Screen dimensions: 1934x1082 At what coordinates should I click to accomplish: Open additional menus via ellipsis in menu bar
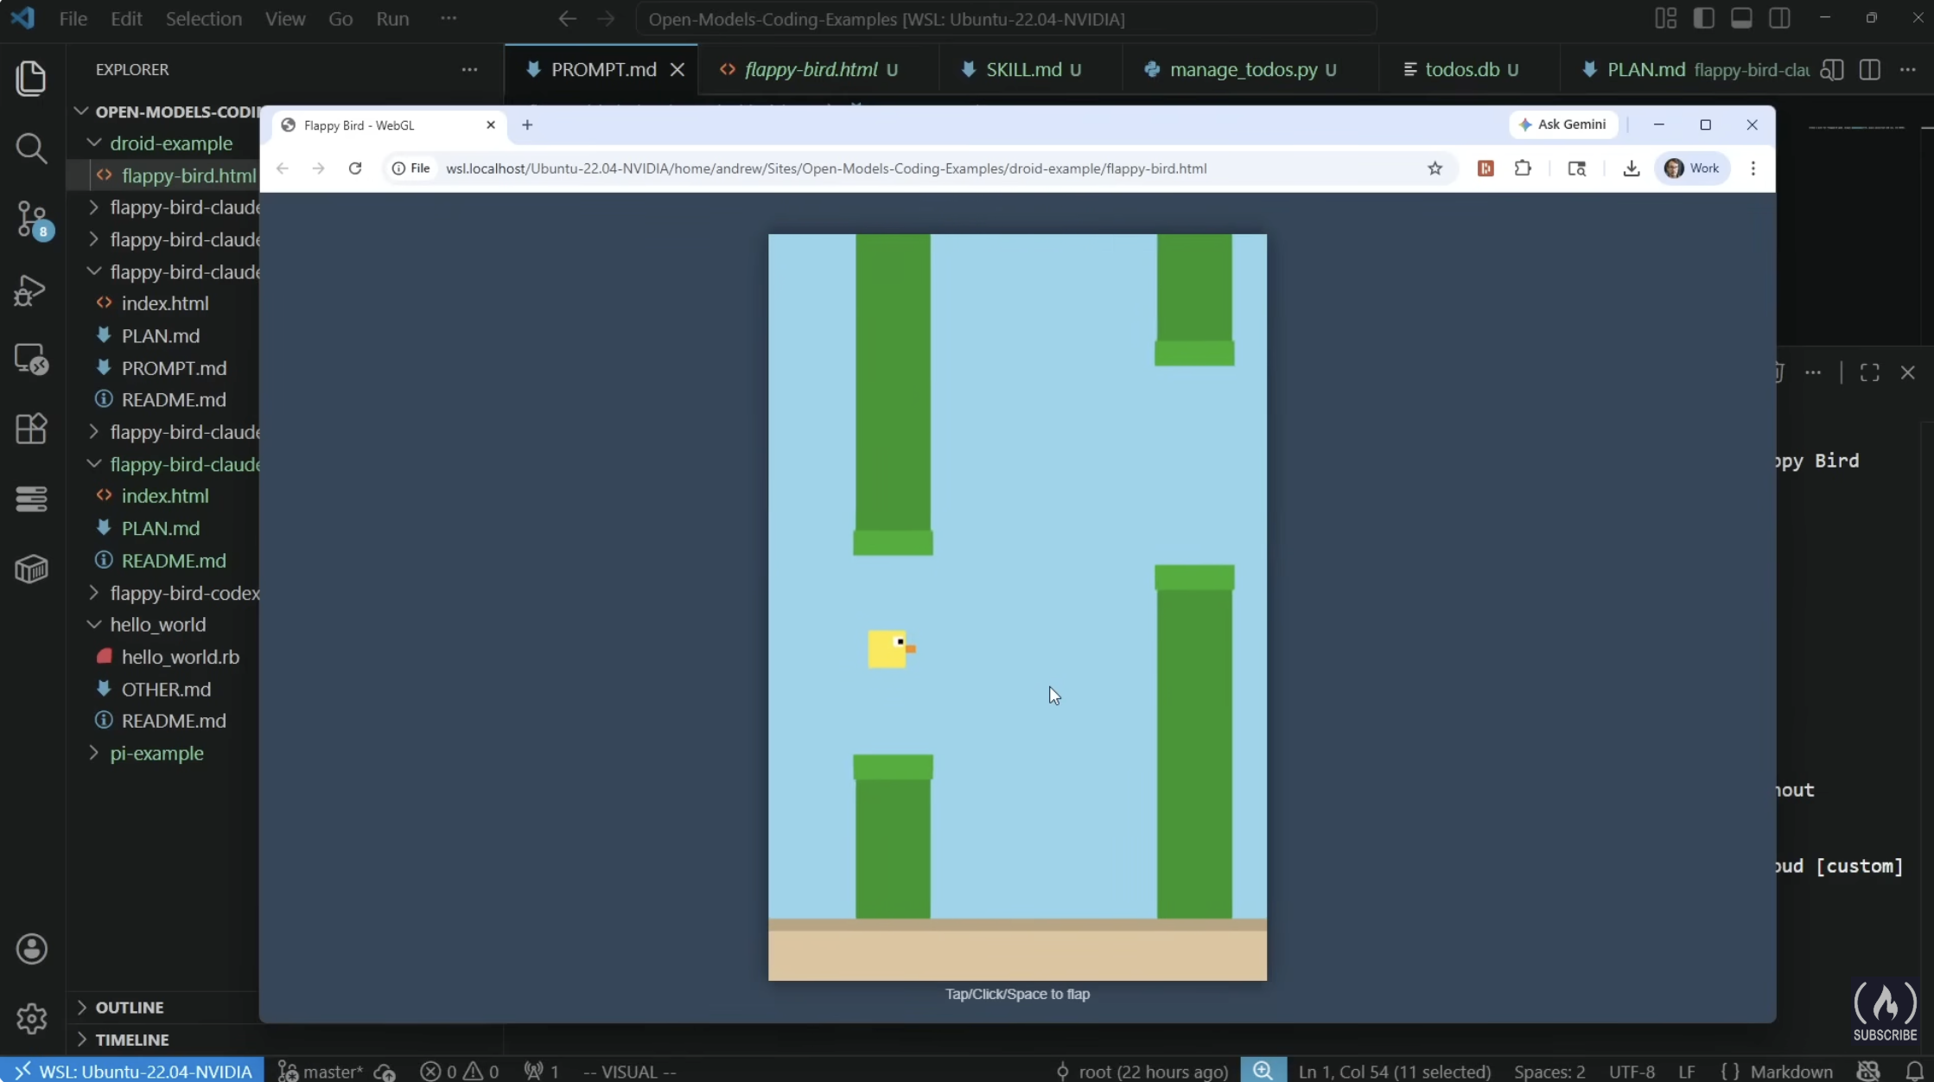point(448,18)
